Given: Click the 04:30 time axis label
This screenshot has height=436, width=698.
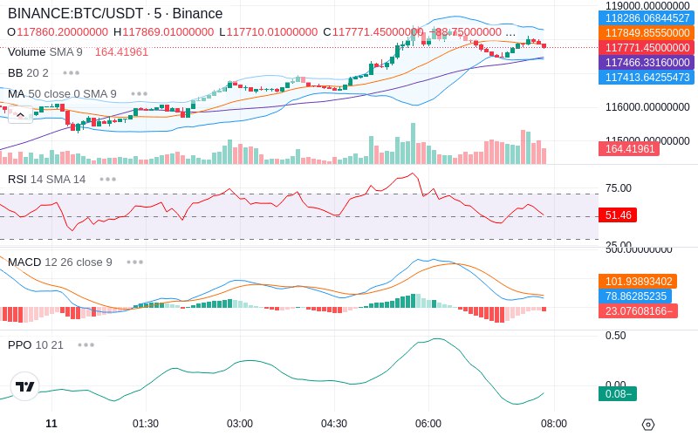Looking at the screenshot, I should pyautogui.click(x=334, y=424).
